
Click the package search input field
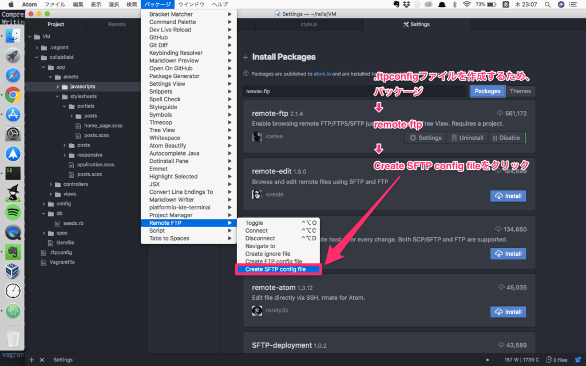pos(353,91)
